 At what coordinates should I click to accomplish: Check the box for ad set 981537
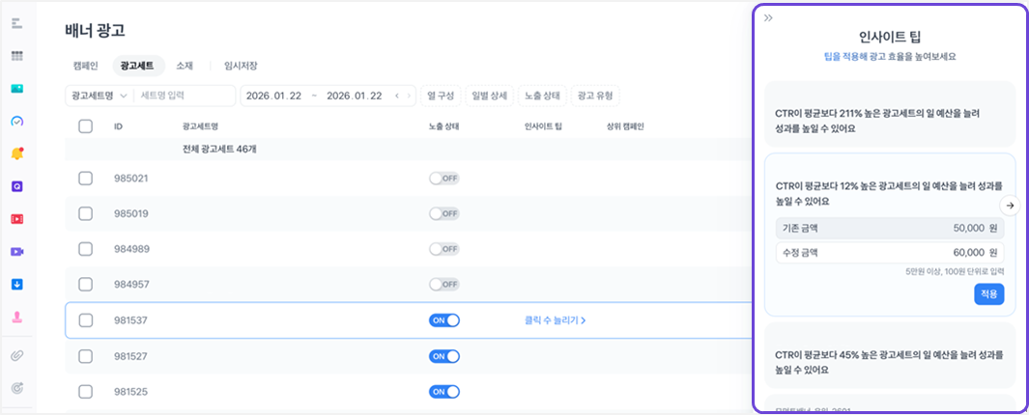coord(85,320)
